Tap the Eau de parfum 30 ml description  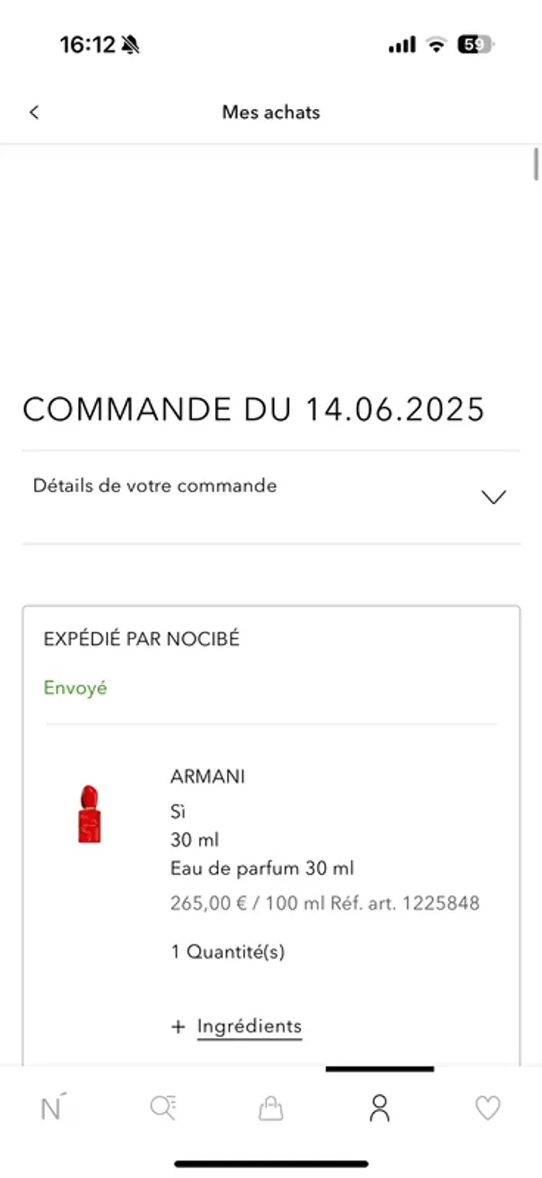pos(262,868)
